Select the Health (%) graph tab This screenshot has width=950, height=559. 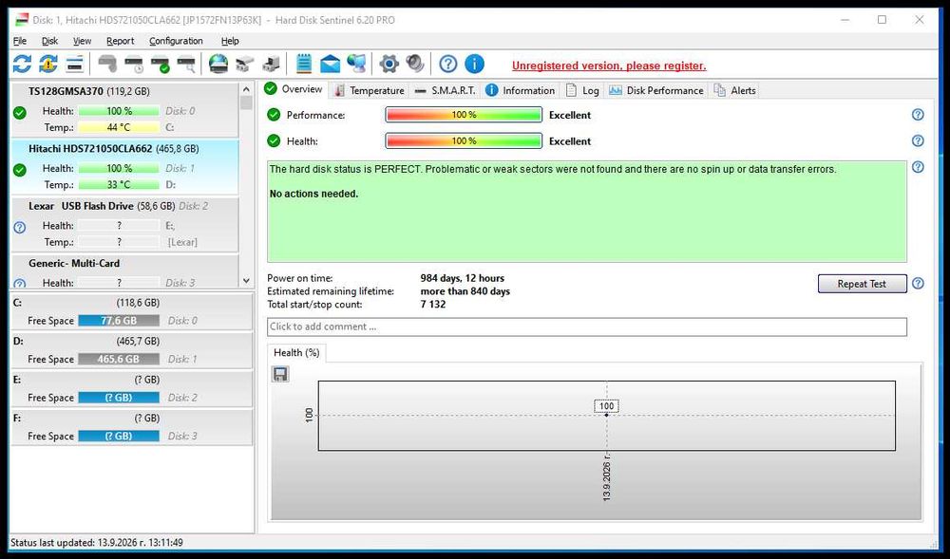coord(296,353)
